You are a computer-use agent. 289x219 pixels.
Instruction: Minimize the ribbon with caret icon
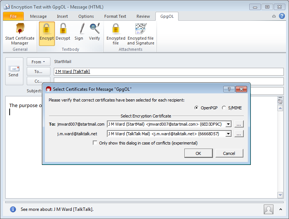pos(274,16)
